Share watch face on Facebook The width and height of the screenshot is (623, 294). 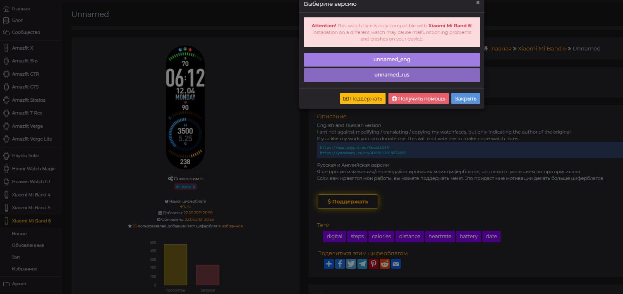click(340, 264)
